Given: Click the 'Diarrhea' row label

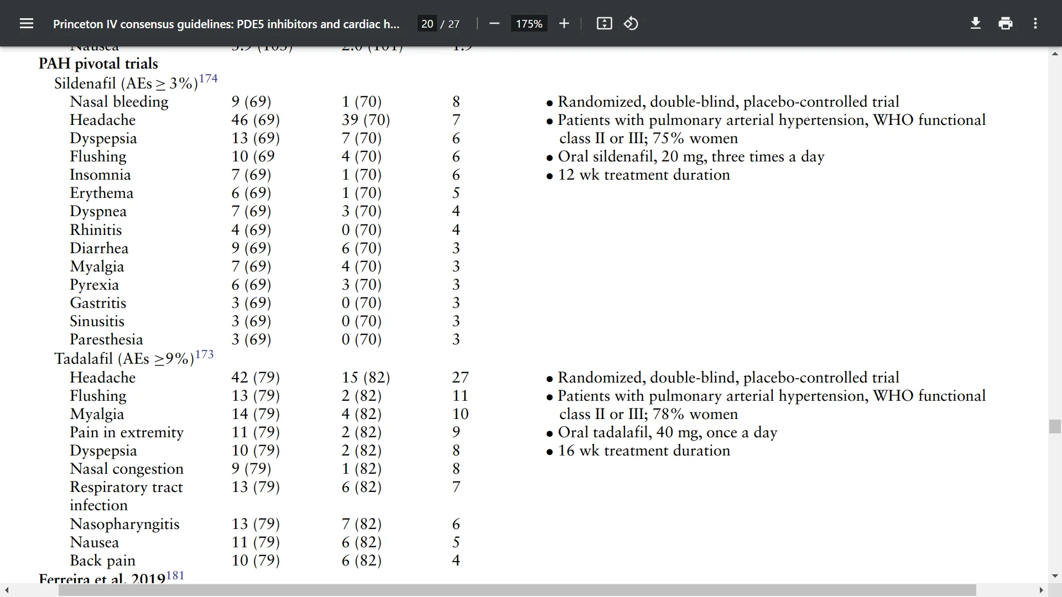Looking at the screenshot, I should point(99,248).
